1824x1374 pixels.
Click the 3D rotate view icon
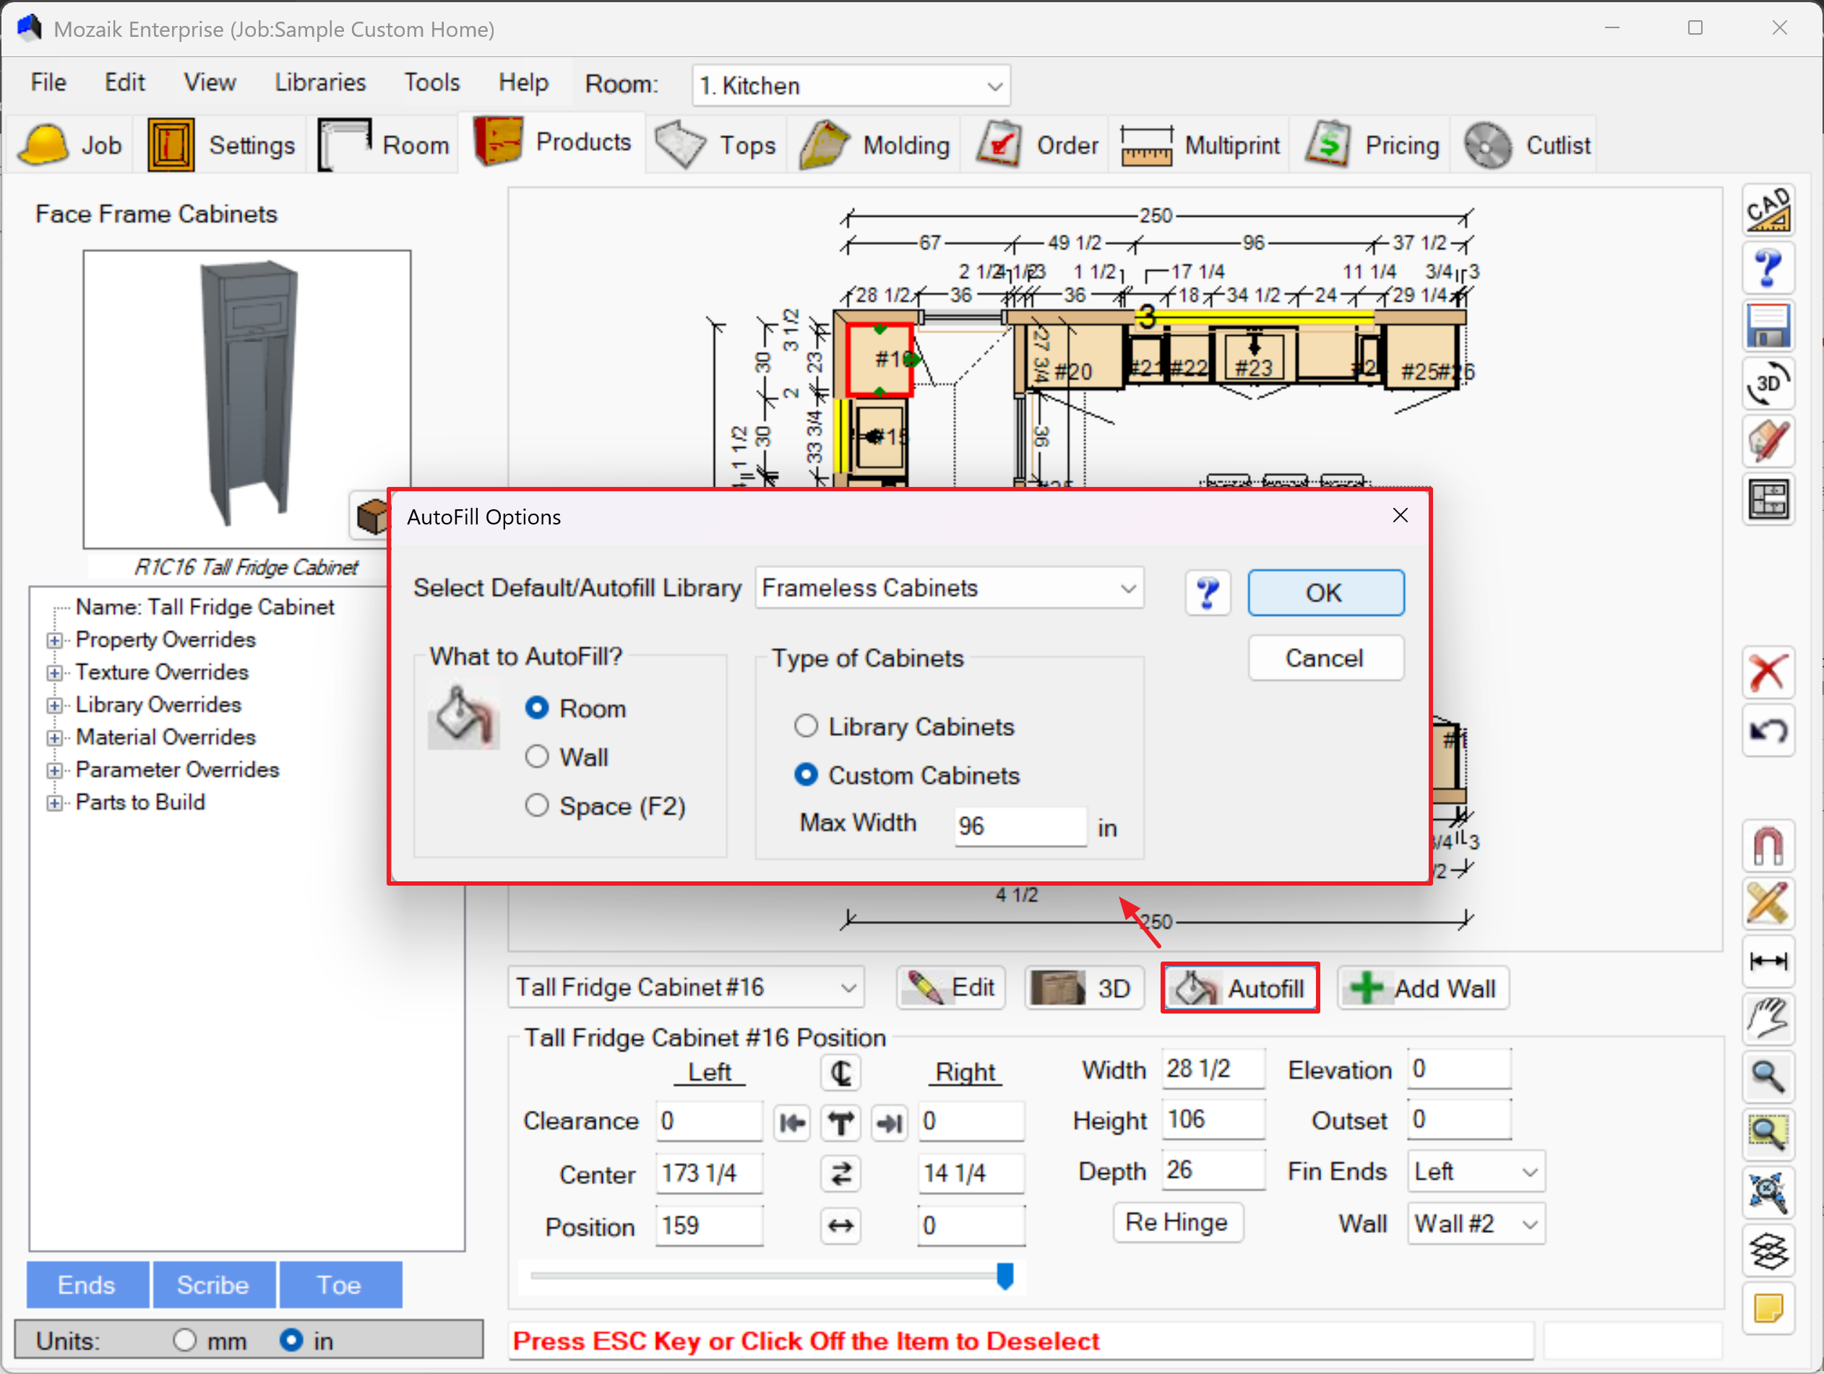[1768, 384]
